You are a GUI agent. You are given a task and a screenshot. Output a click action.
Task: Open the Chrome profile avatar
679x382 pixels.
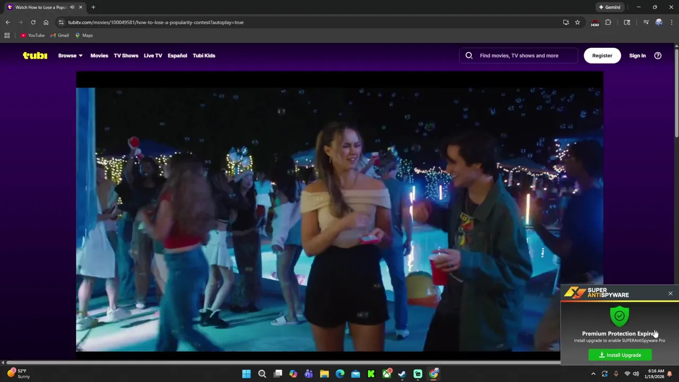659,22
